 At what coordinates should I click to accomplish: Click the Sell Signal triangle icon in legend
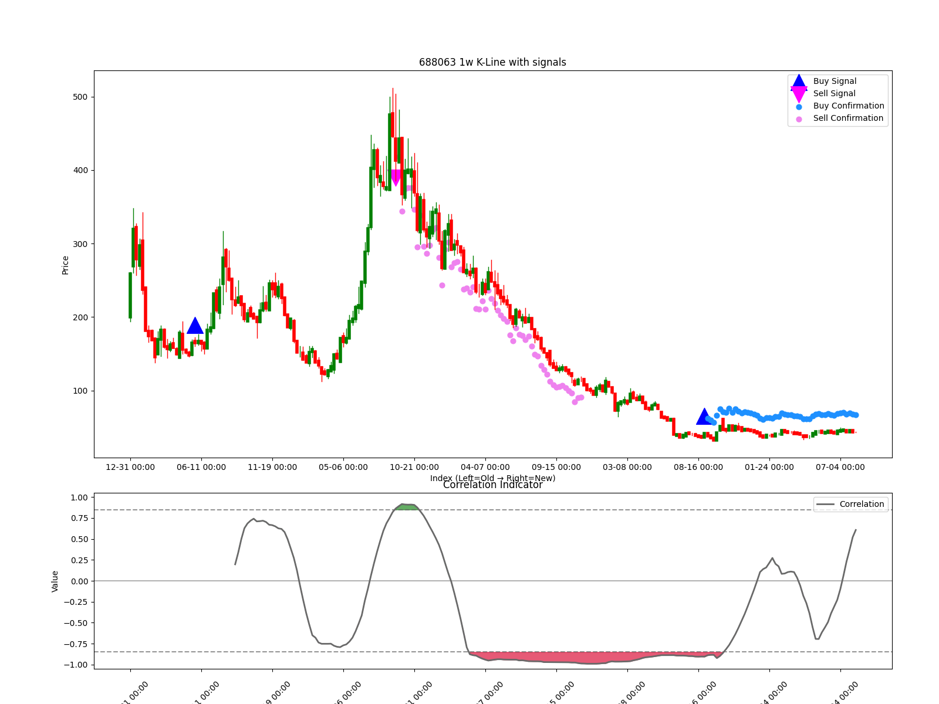799,94
